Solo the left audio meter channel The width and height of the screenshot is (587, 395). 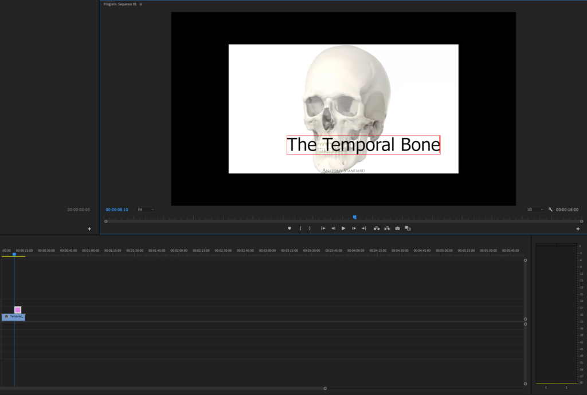546,388
